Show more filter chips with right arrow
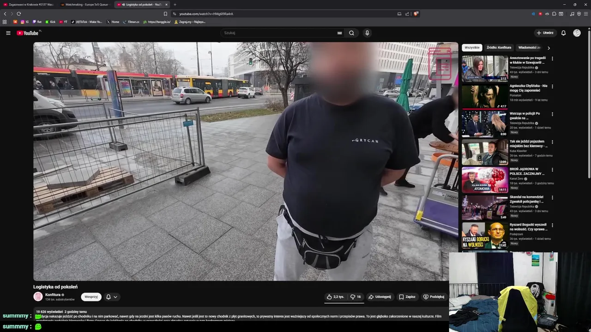Screen dimensions: 591x332 pyautogui.click(x=549, y=47)
